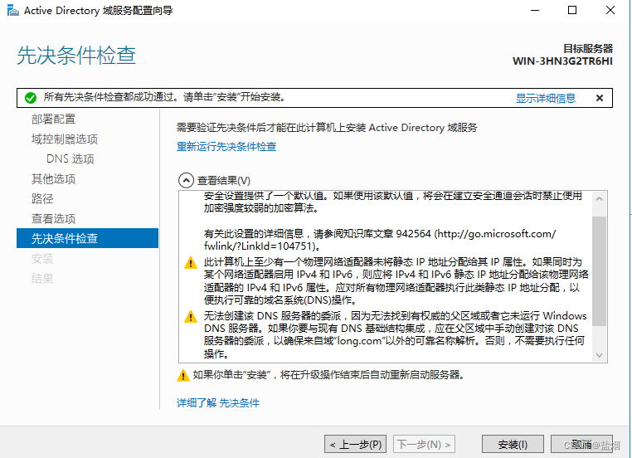Click the 安装(I) button
Screen dimensions: 632x458
(513, 444)
